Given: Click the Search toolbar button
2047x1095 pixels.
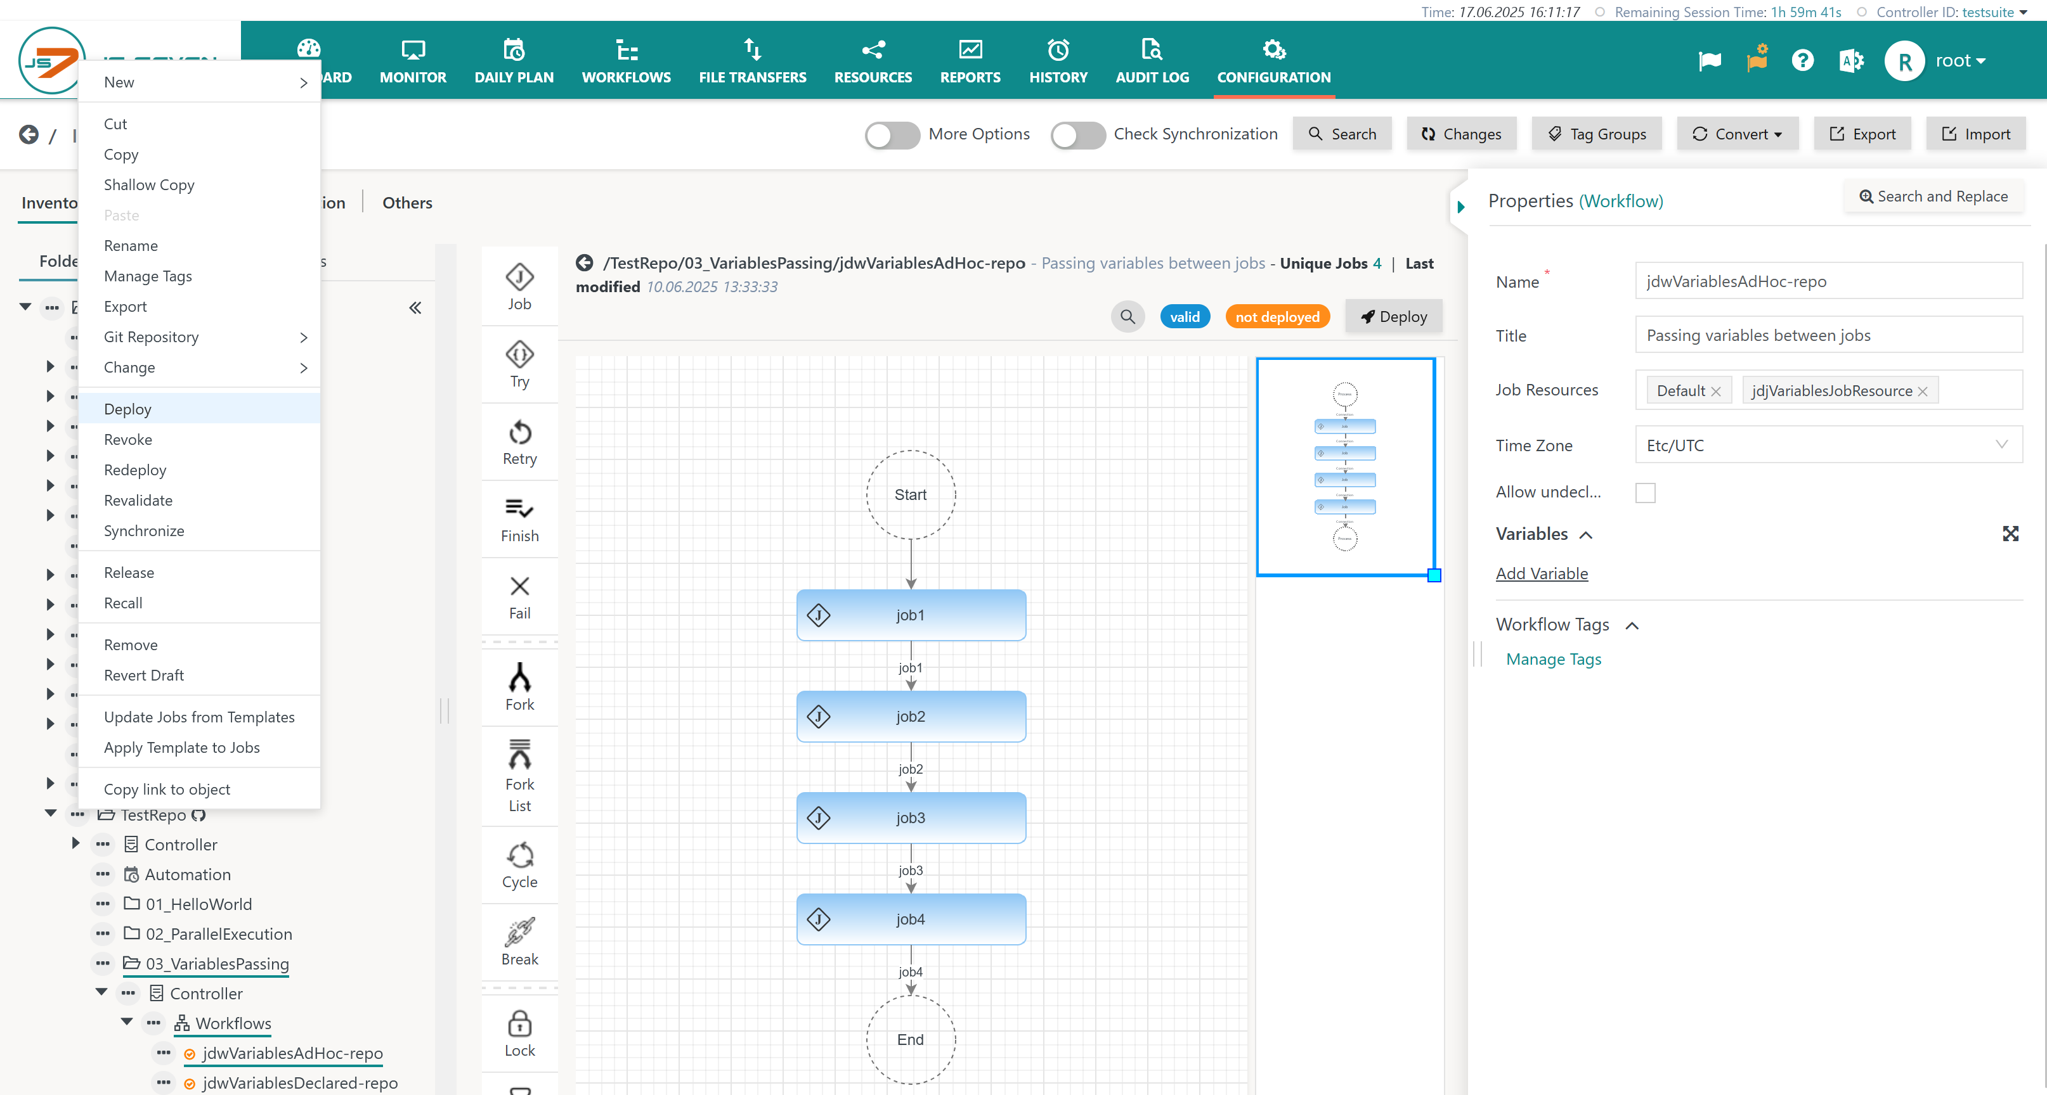Looking at the screenshot, I should pos(1341,134).
